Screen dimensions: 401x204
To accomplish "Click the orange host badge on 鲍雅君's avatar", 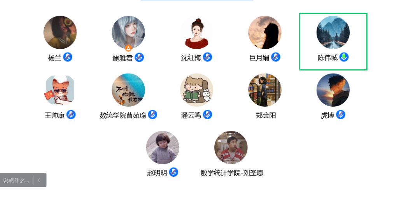I will click(128, 48).
